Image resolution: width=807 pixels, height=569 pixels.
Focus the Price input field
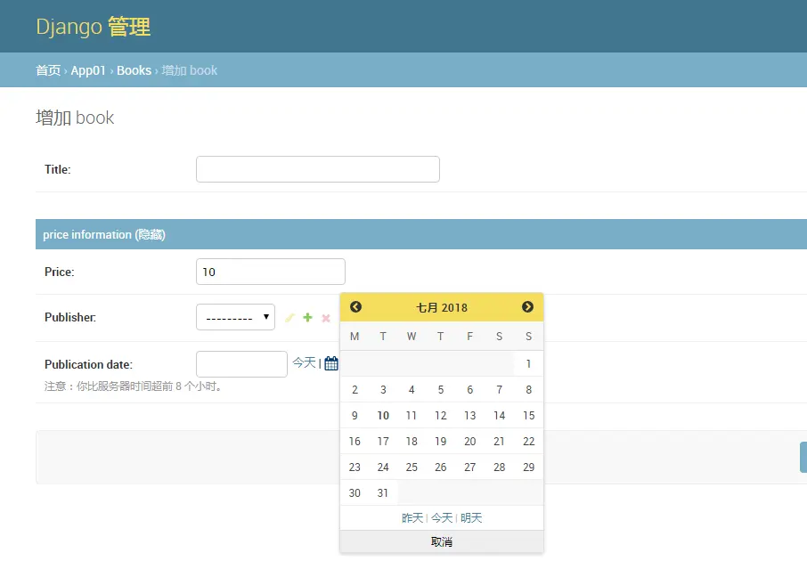tap(270, 272)
